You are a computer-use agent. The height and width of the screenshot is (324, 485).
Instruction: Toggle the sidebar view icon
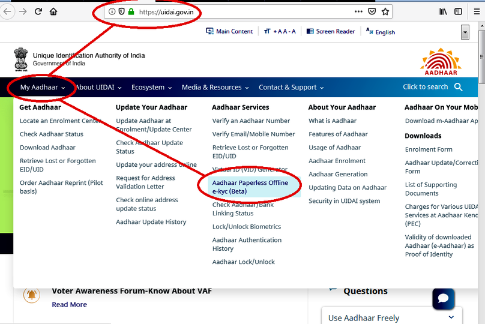click(458, 12)
